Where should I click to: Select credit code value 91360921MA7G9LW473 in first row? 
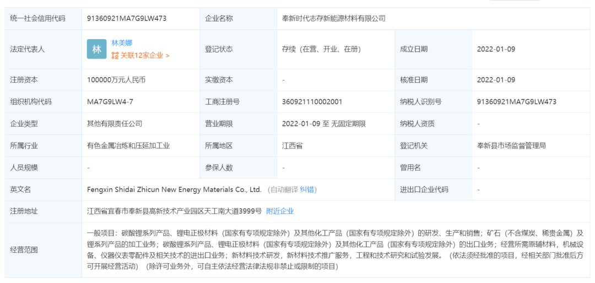127,18
